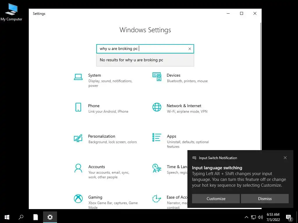Viewport: 298px width, 223px height.
Task: Open the Personalization paintbrush icon
Action: (78, 138)
